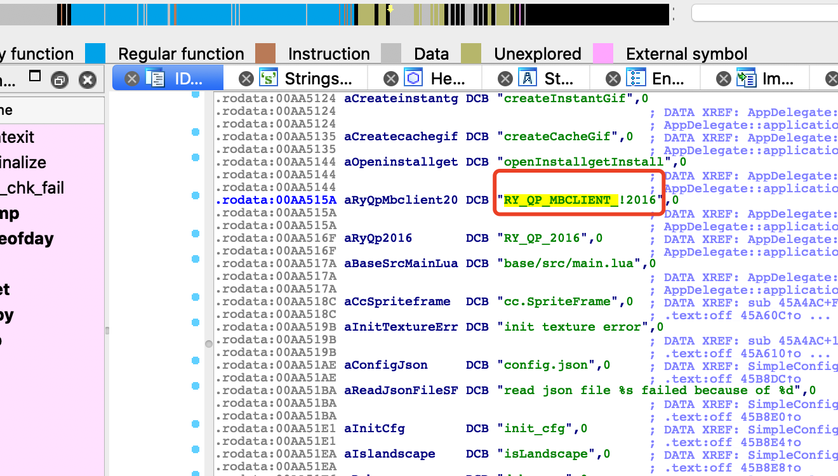Click the Imports tab icon
Screen dimensions: 838x476
(x=747, y=78)
